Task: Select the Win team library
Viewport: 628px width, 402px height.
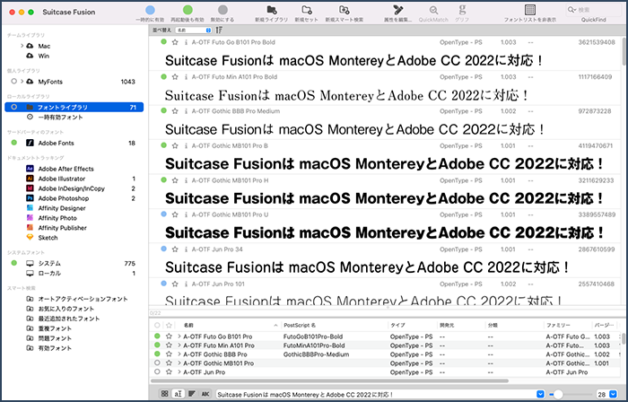Action: click(x=44, y=56)
